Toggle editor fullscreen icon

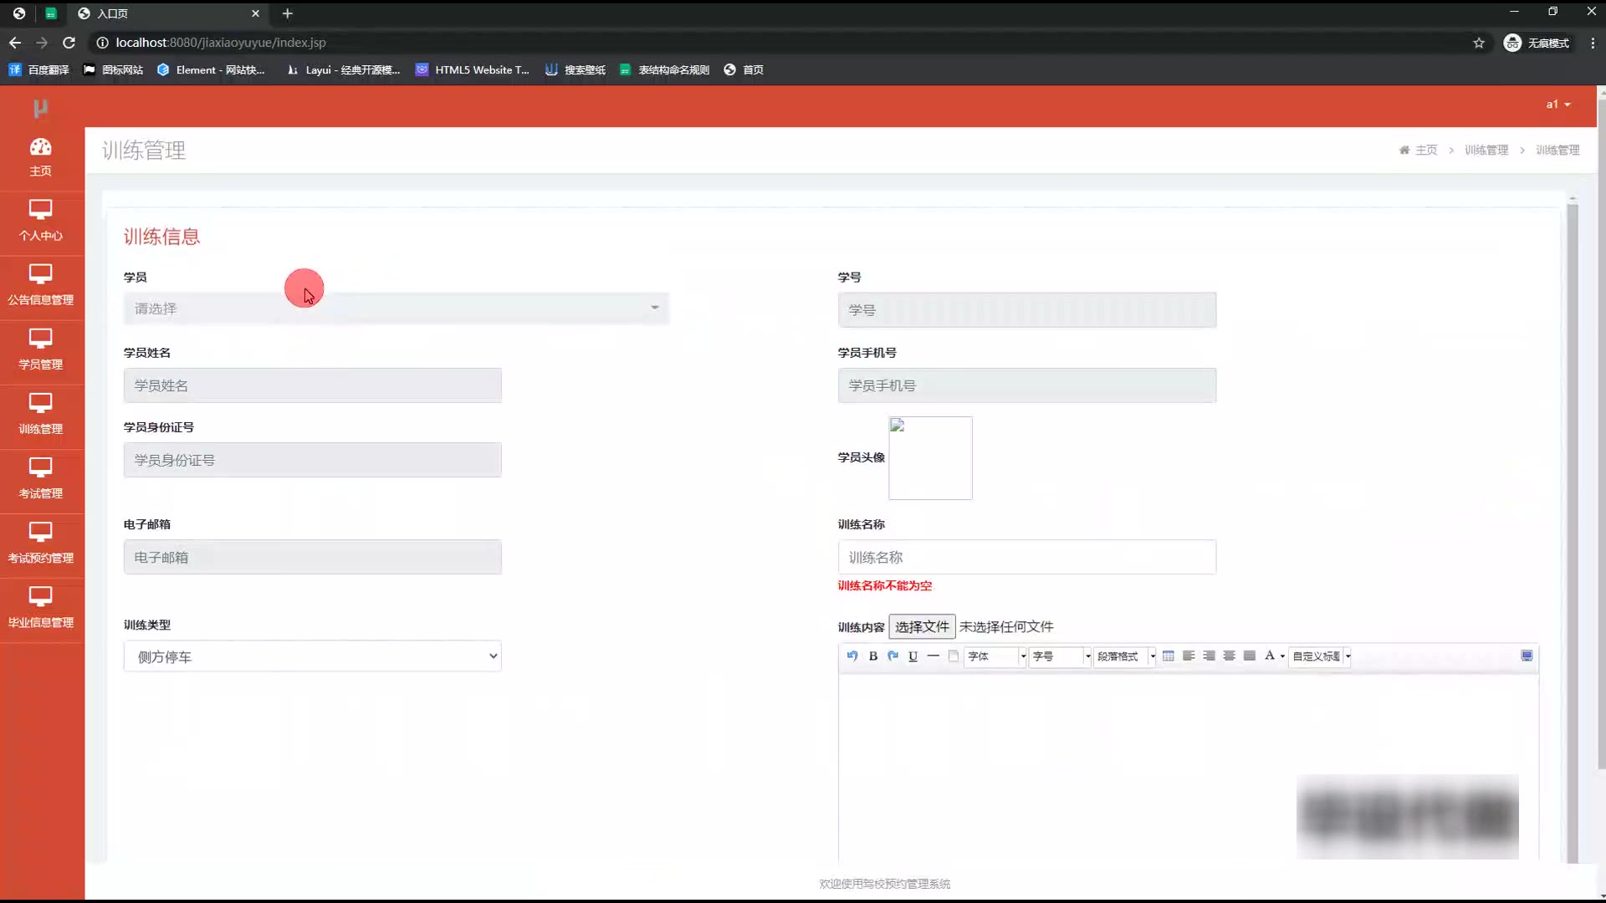pyautogui.click(x=1527, y=656)
